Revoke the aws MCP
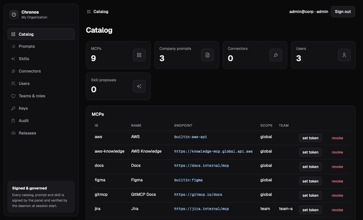The width and height of the screenshot is (363, 220). (337, 138)
